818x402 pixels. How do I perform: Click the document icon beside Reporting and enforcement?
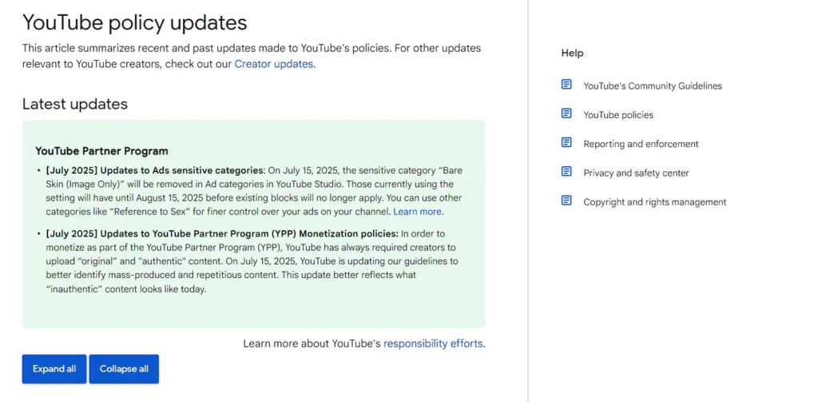click(566, 142)
